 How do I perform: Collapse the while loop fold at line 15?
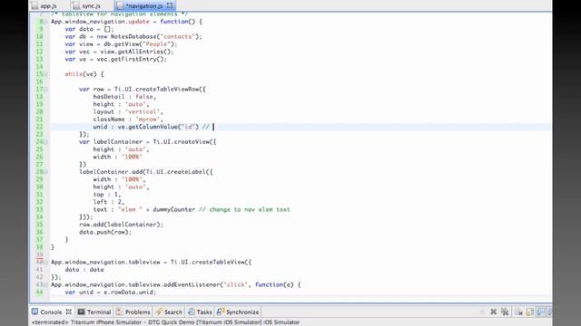[45, 74]
